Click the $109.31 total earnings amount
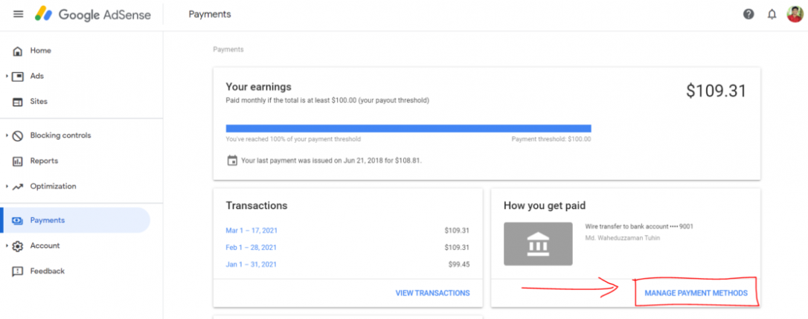Viewport: 808px width, 319px height. point(716,91)
